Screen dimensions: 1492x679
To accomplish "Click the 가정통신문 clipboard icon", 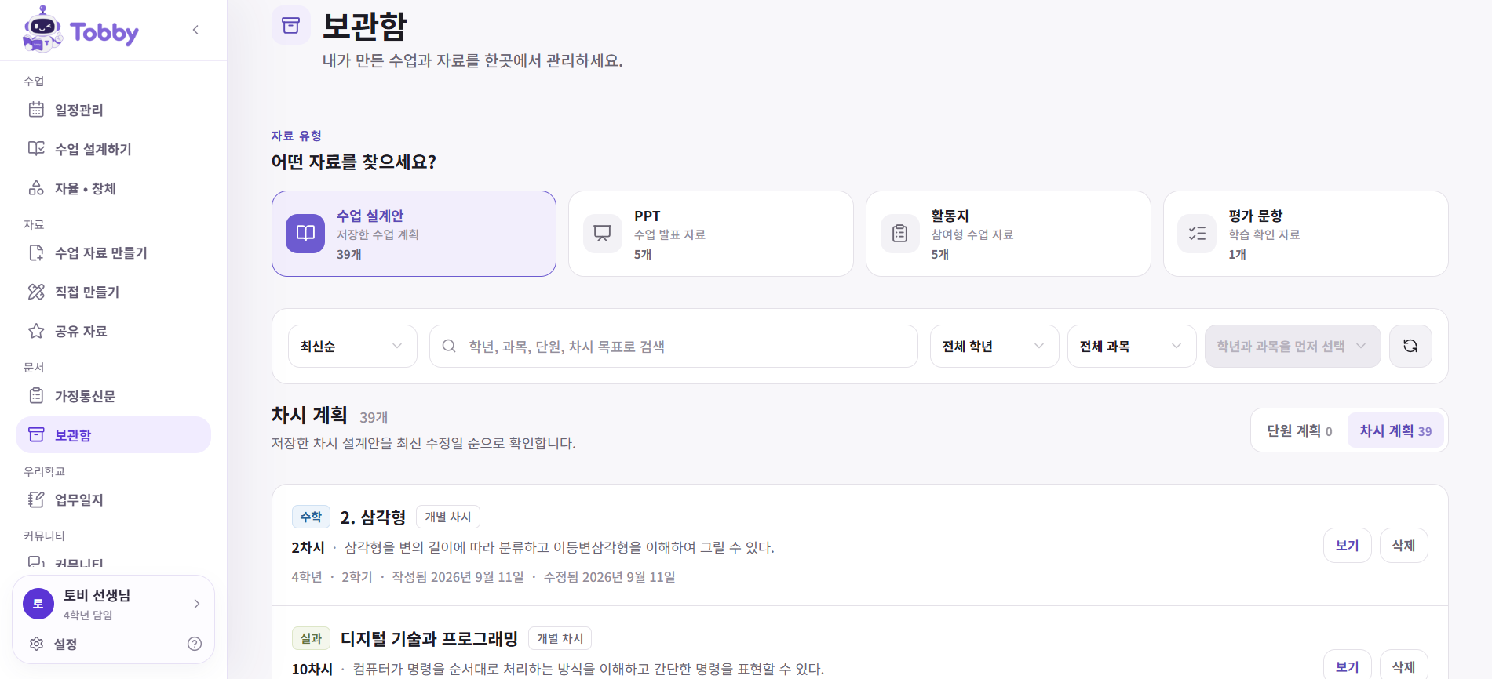I will point(36,396).
